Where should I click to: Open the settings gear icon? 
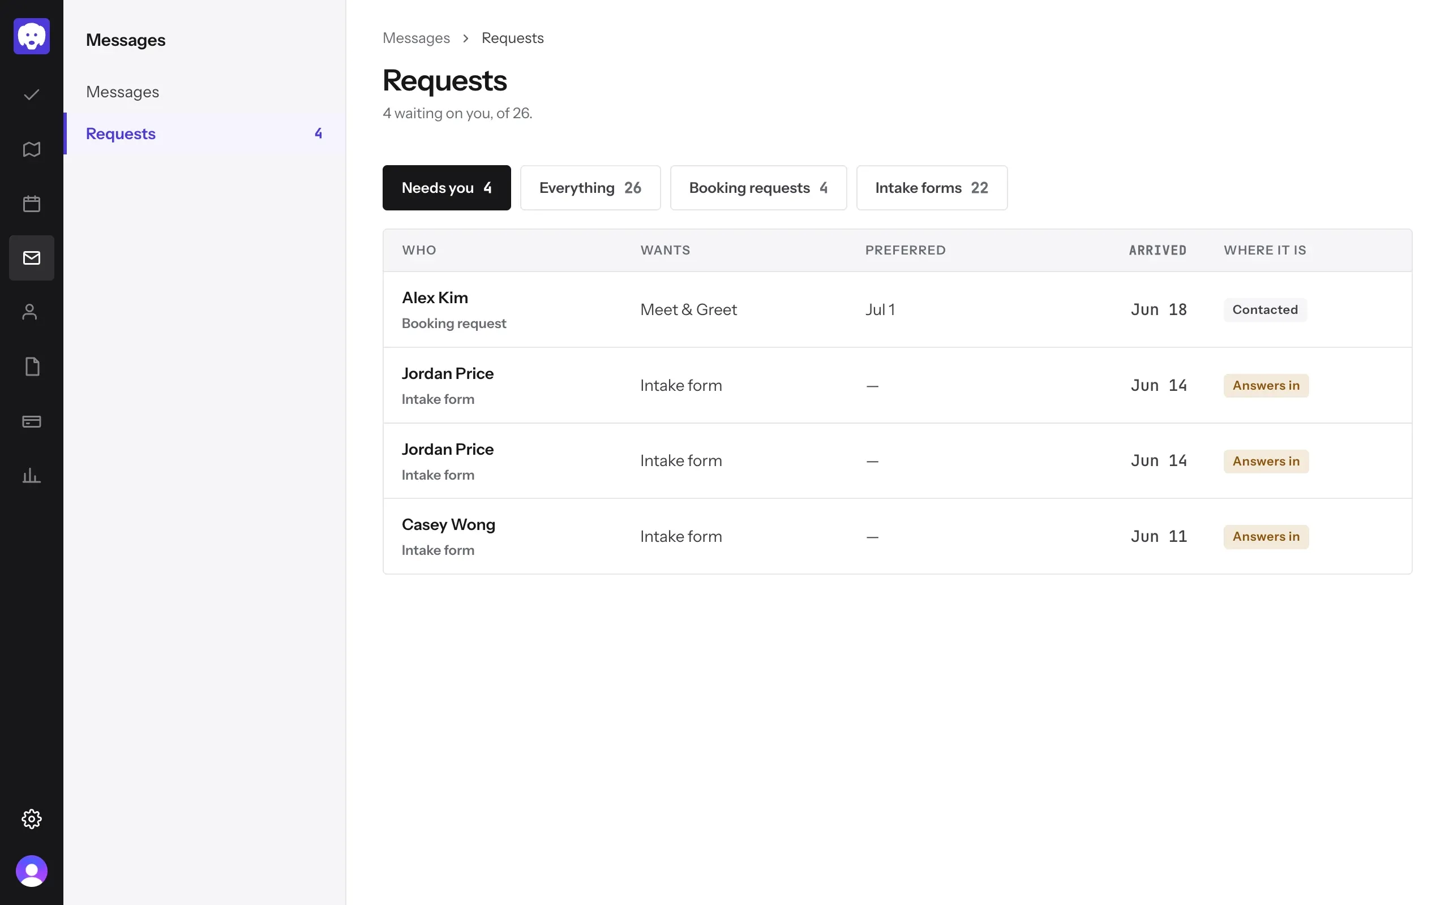32,819
